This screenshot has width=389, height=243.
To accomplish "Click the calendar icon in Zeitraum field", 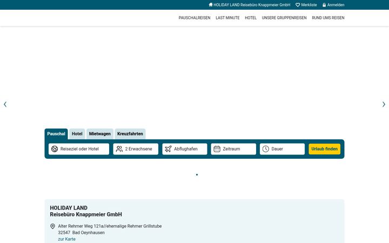I will point(217,149).
